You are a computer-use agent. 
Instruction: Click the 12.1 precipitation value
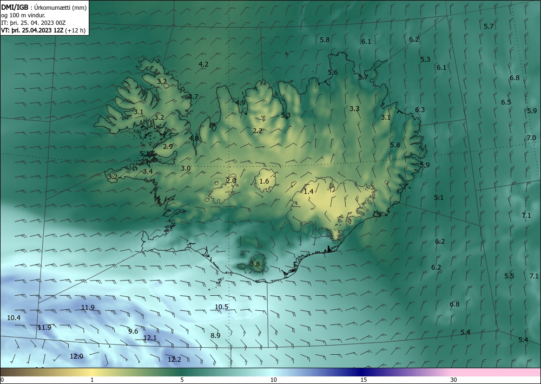(150, 338)
